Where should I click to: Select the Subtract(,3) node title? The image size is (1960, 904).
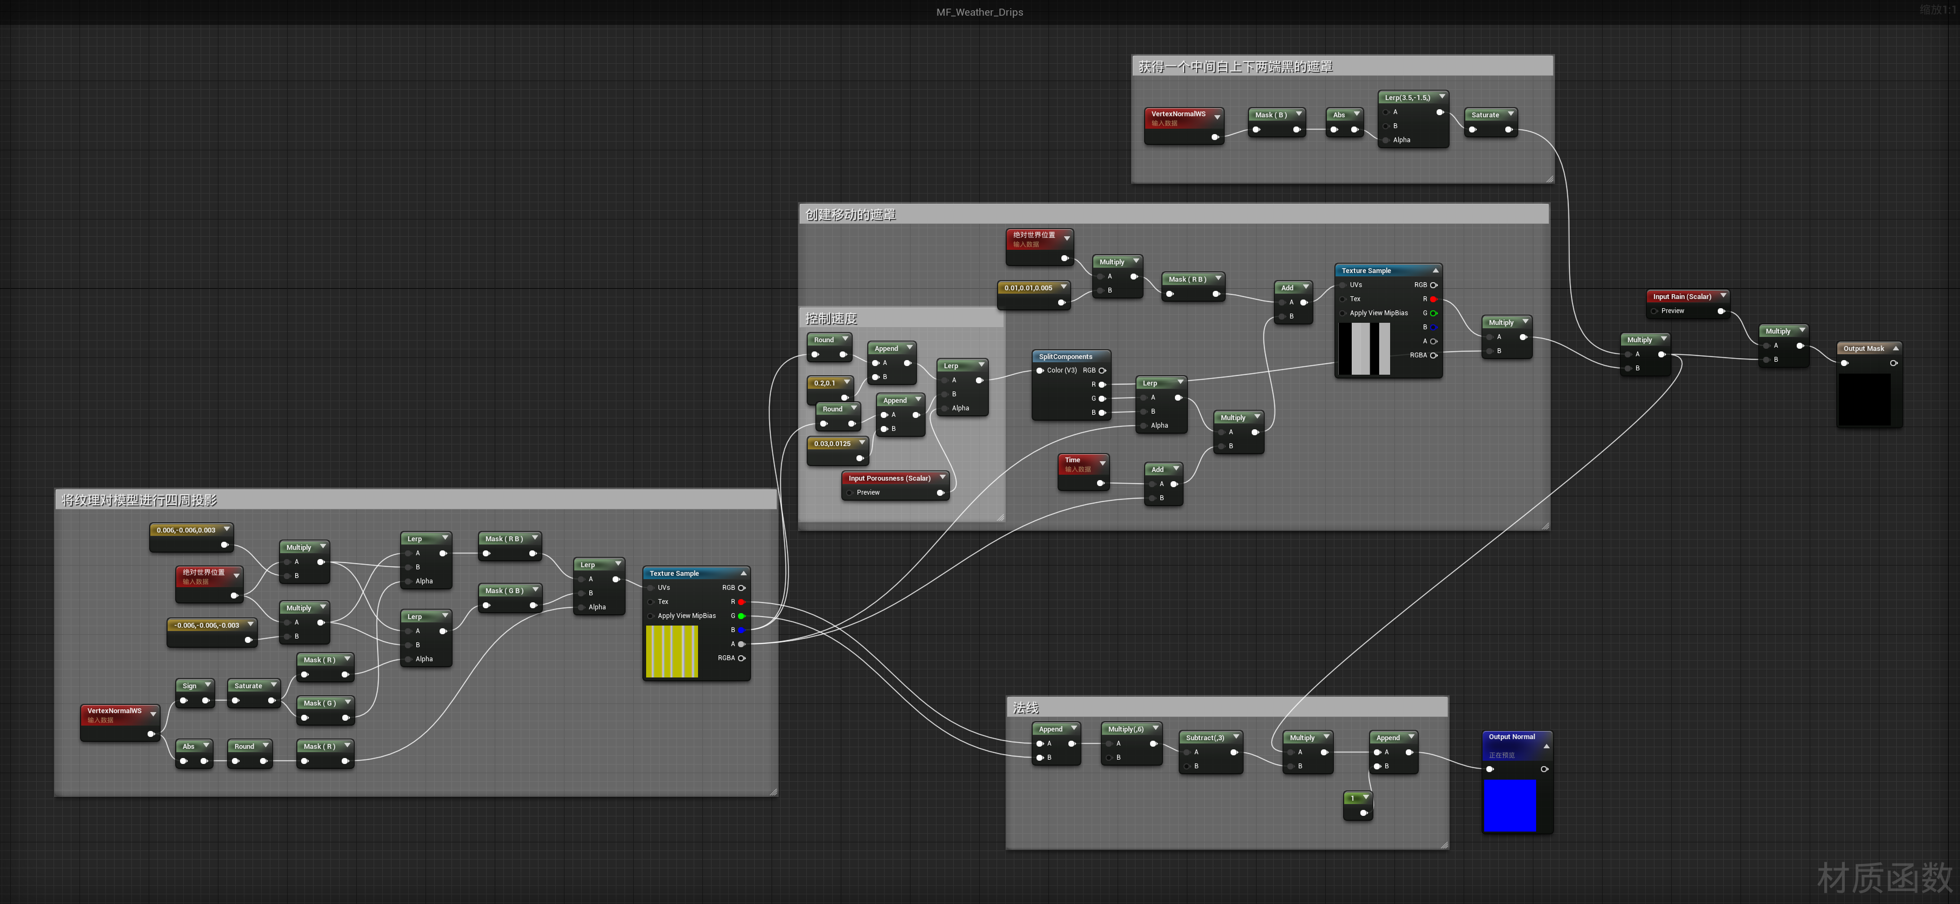pos(1205,737)
